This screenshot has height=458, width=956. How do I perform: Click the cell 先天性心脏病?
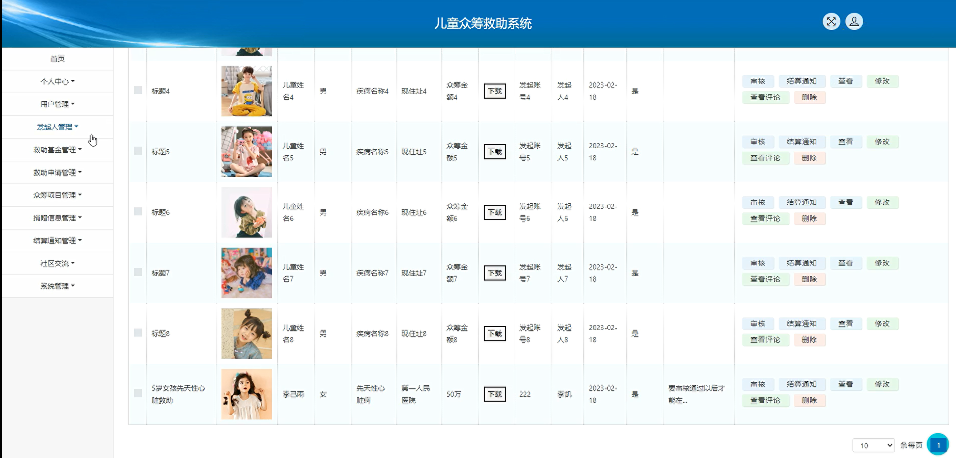click(x=370, y=394)
